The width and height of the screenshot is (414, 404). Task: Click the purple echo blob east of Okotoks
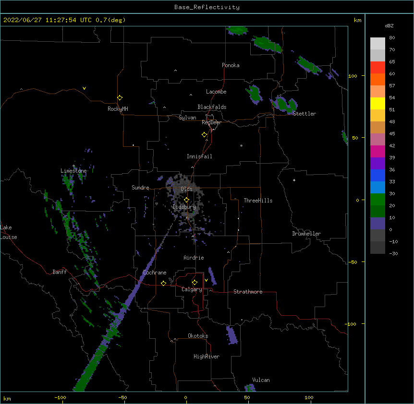[232, 335]
